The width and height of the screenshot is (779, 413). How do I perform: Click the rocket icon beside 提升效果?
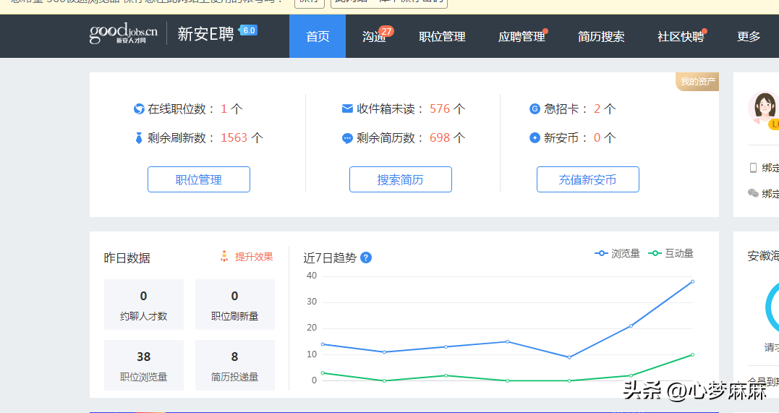click(x=224, y=257)
